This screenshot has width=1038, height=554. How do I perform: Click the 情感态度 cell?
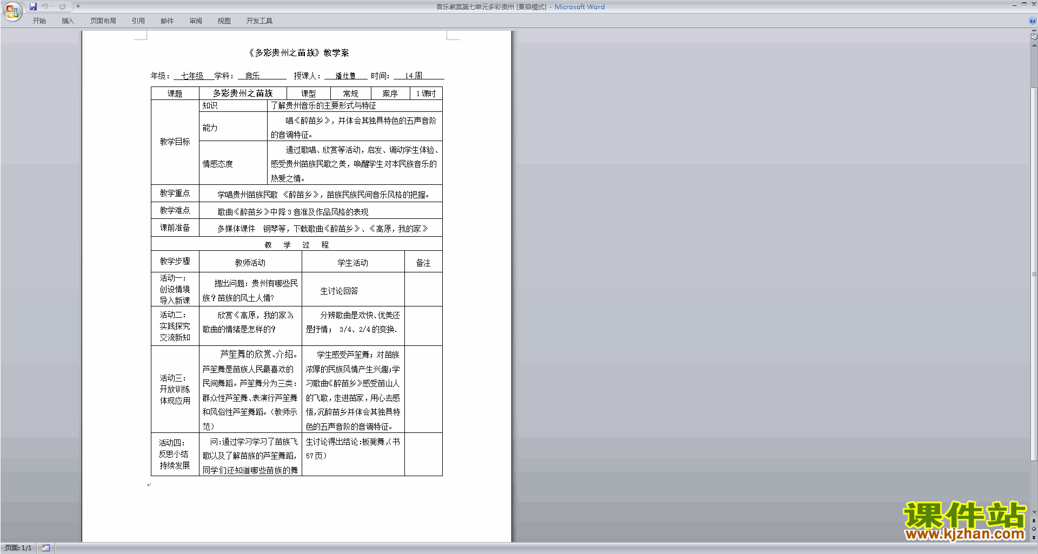233,164
